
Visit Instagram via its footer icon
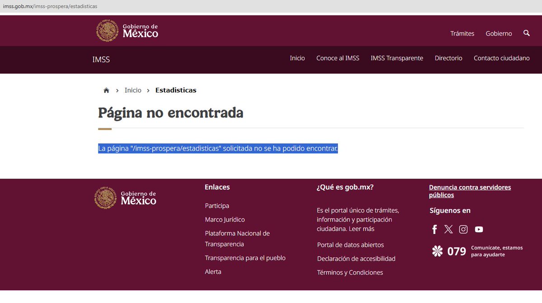463,229
